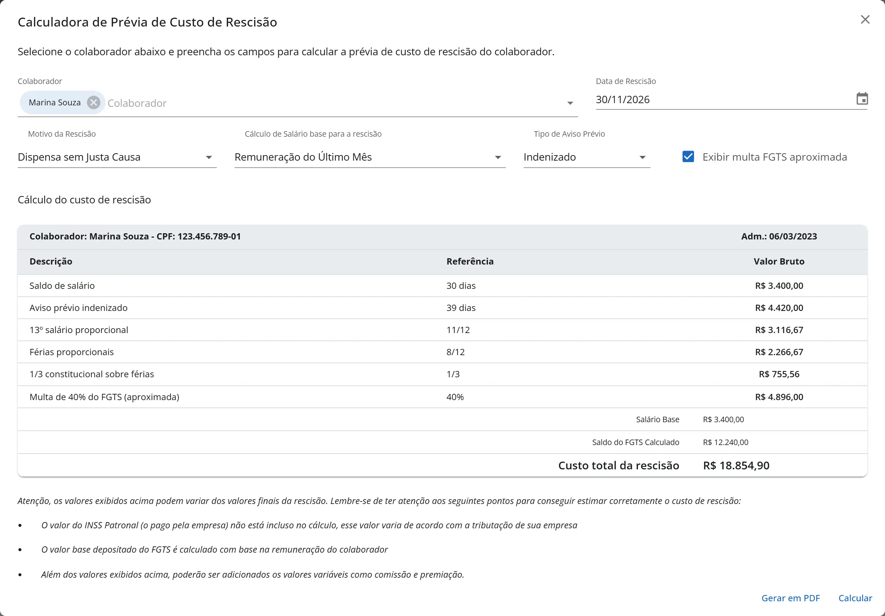Open the Tipo de Aviso Prévio dropdown
Image resolution: width=885 pixels, height=616 pixels.
(x=586, y=157)
